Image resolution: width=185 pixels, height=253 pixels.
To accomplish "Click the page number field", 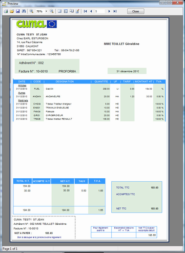I will (100, 11).
